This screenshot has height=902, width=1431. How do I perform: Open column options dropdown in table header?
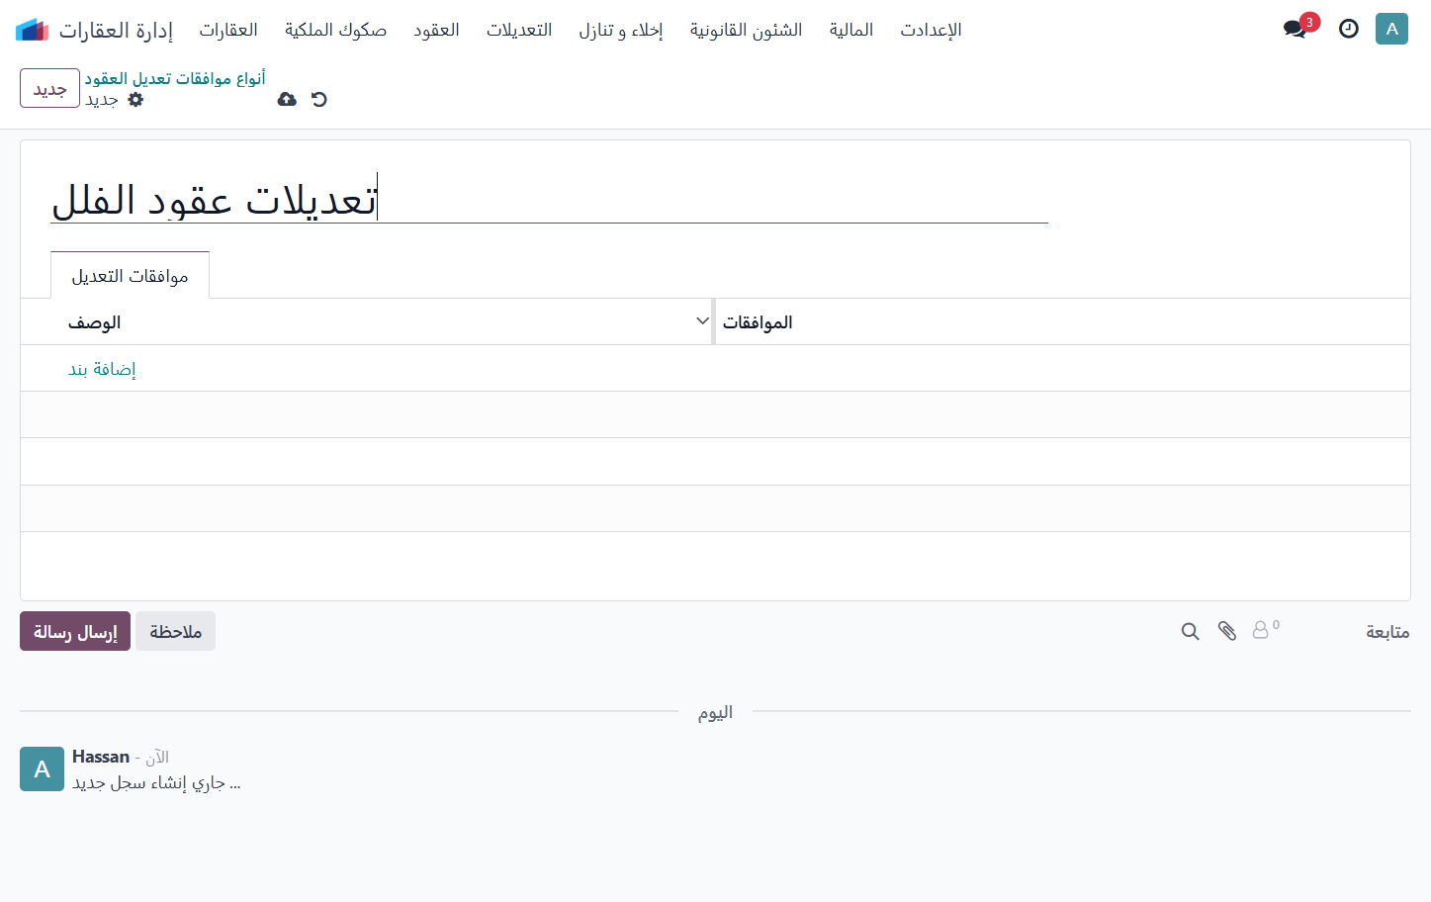pos(702,321)
